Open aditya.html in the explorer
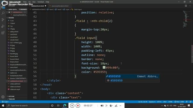The width and height of the screenshot is (193, 108). [x=14, y=31]
